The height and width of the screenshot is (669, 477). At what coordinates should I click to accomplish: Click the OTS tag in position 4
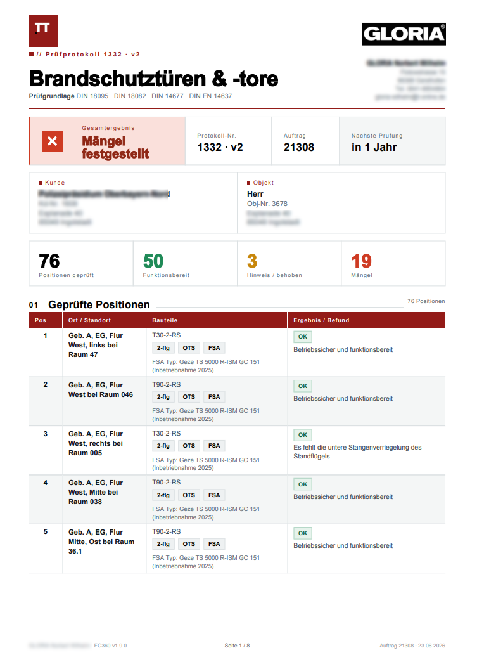coord(189,495)
